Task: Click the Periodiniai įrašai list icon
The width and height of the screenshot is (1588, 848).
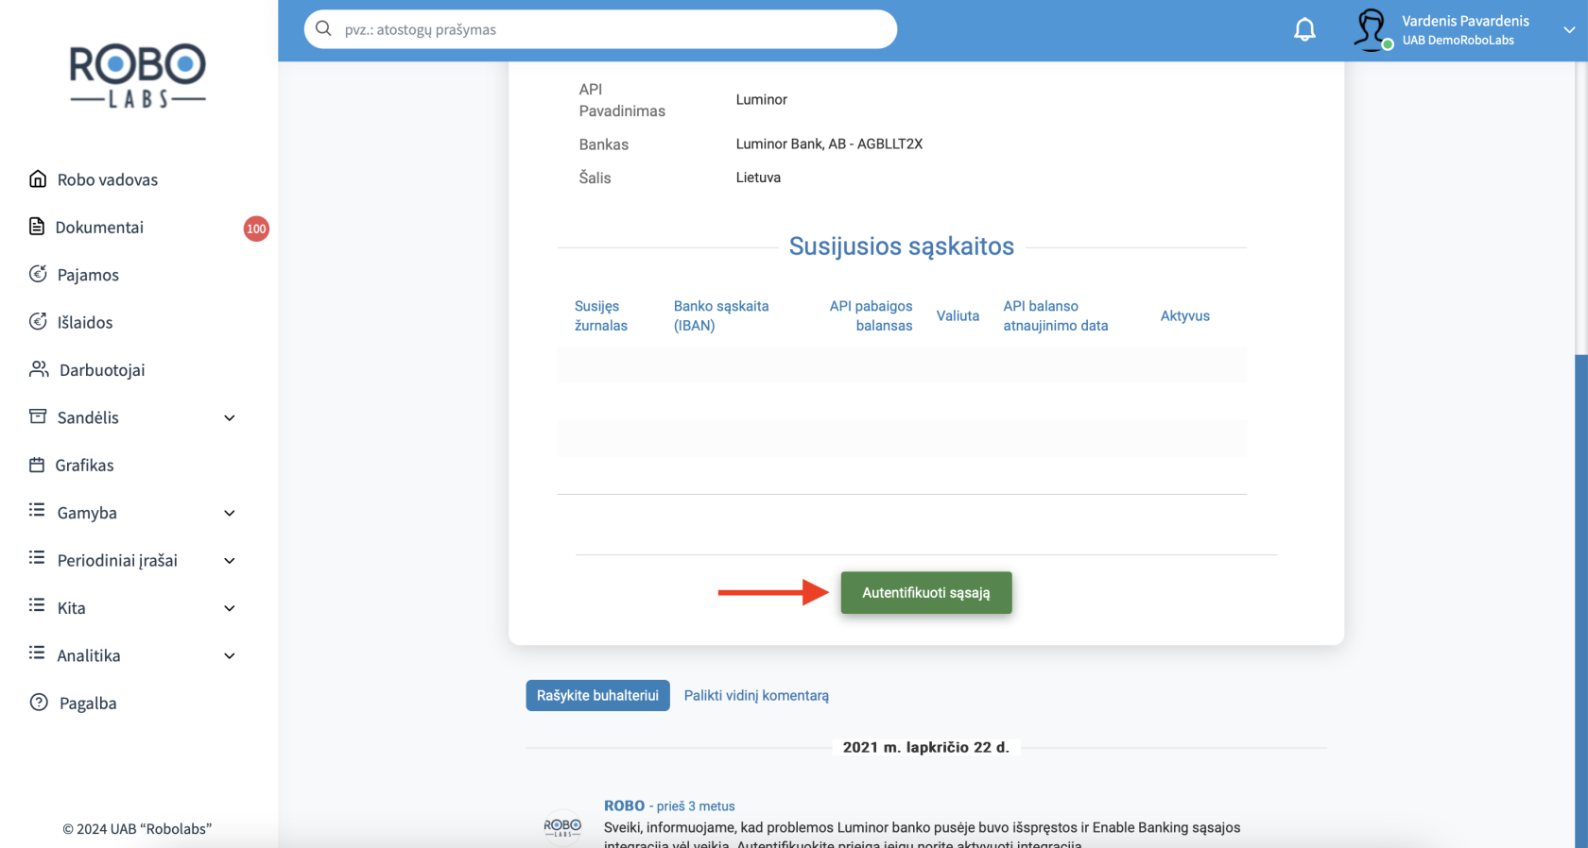Action: pos(37,557)
